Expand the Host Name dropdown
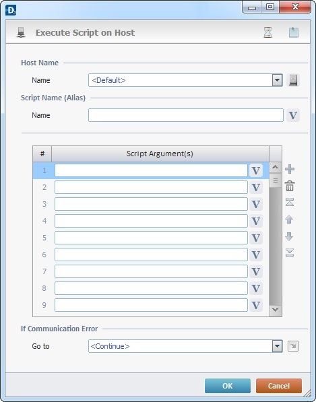The height and width of the screenshot is (402, 316). tap(277, 80)
